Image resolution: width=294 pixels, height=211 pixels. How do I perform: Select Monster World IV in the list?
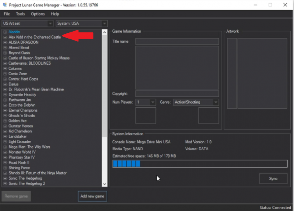pyautogui.click(x=22, y=152)
